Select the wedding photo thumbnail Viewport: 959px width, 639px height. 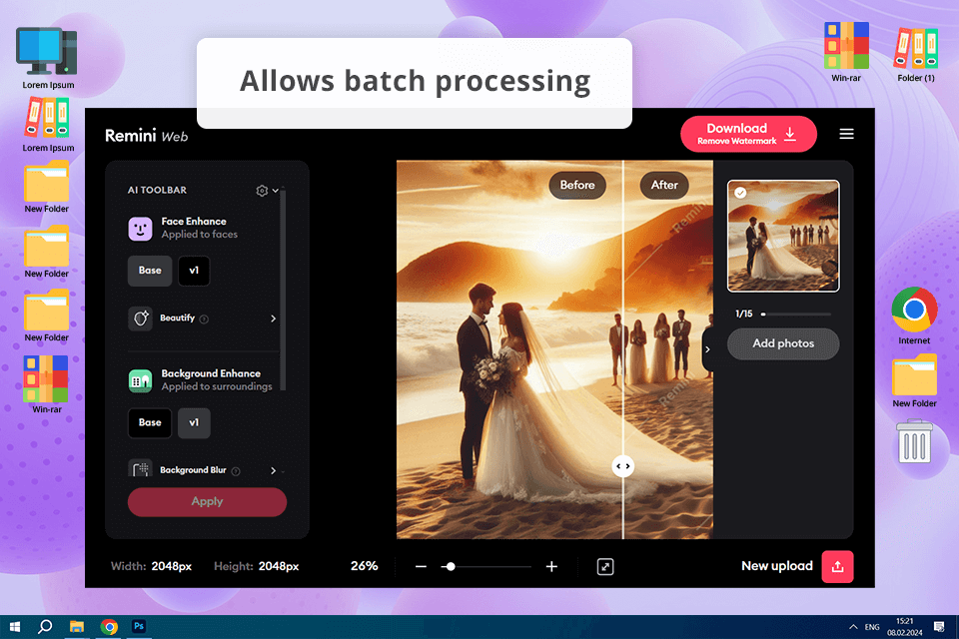[783, 236]
